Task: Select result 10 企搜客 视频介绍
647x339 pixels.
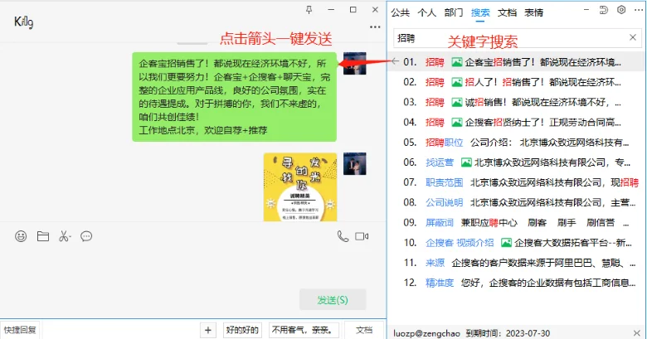Action: pyautogui.click(x=516, y=243)
